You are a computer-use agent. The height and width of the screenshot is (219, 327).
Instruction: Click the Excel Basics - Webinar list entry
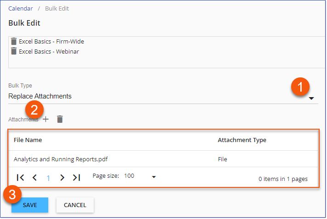click(49, 52)
